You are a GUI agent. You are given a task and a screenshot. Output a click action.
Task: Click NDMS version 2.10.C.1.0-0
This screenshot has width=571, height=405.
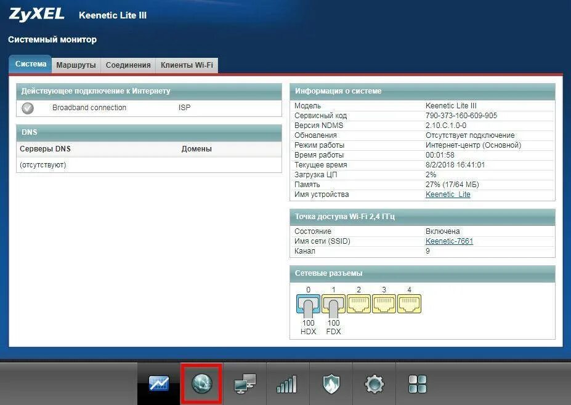[446, 125]
